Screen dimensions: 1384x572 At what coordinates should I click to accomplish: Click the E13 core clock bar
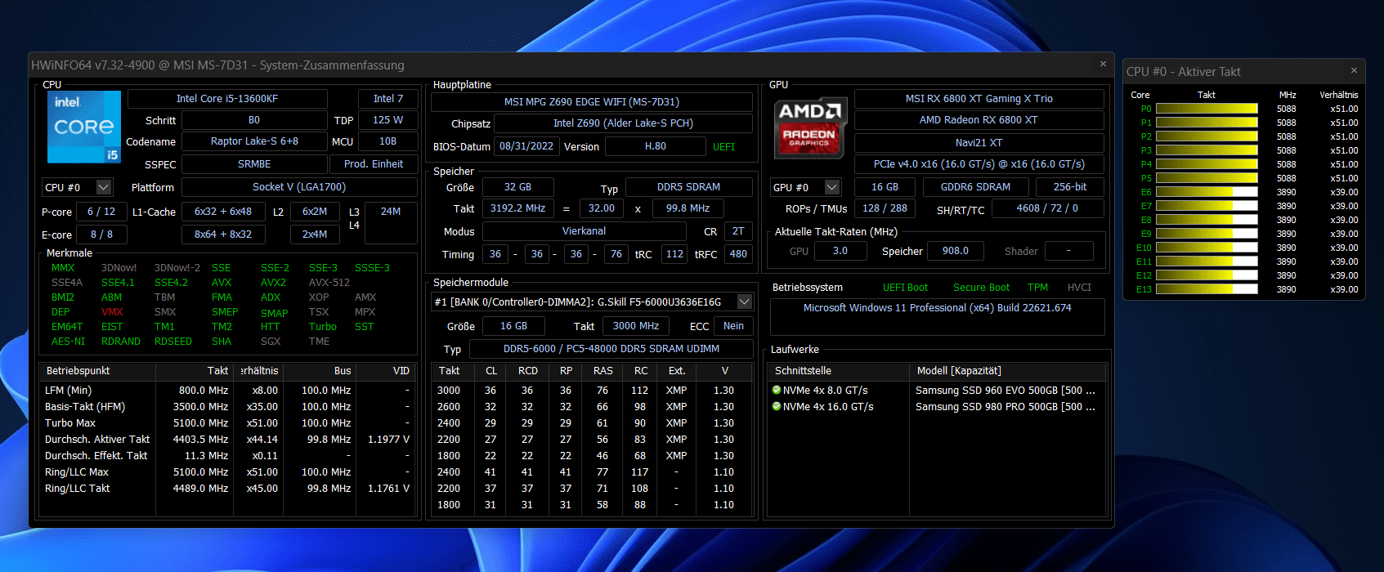(x=1207, y=289)
